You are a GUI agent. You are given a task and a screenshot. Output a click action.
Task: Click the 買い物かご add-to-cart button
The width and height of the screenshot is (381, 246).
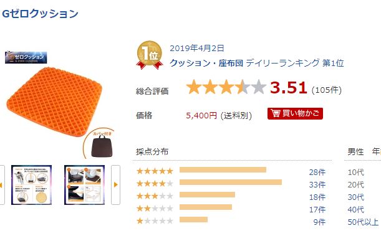coord(295,113)
